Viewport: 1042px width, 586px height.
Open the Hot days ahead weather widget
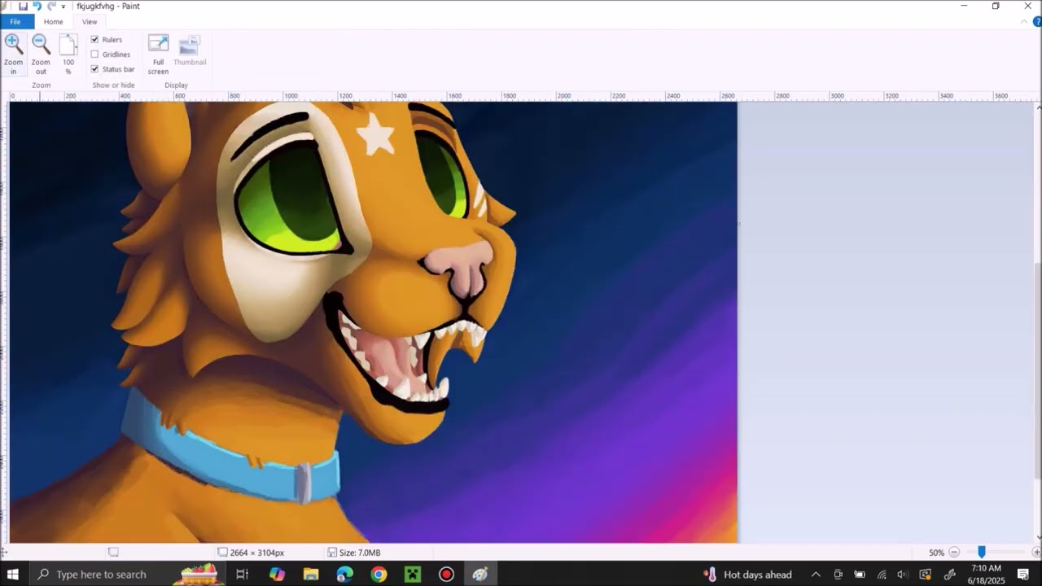pos(747,575)
